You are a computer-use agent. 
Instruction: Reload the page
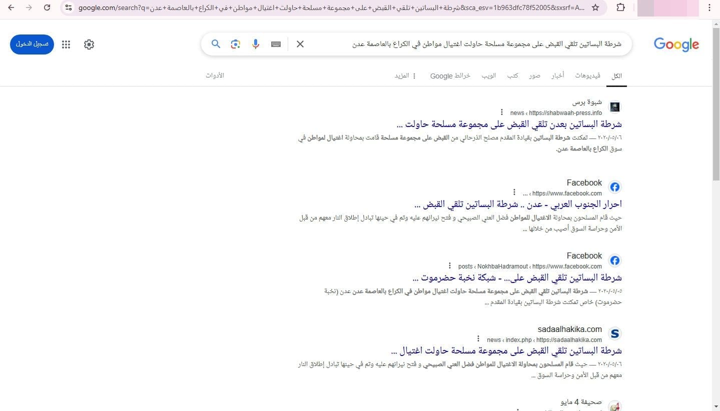click(x=47, y=7)
